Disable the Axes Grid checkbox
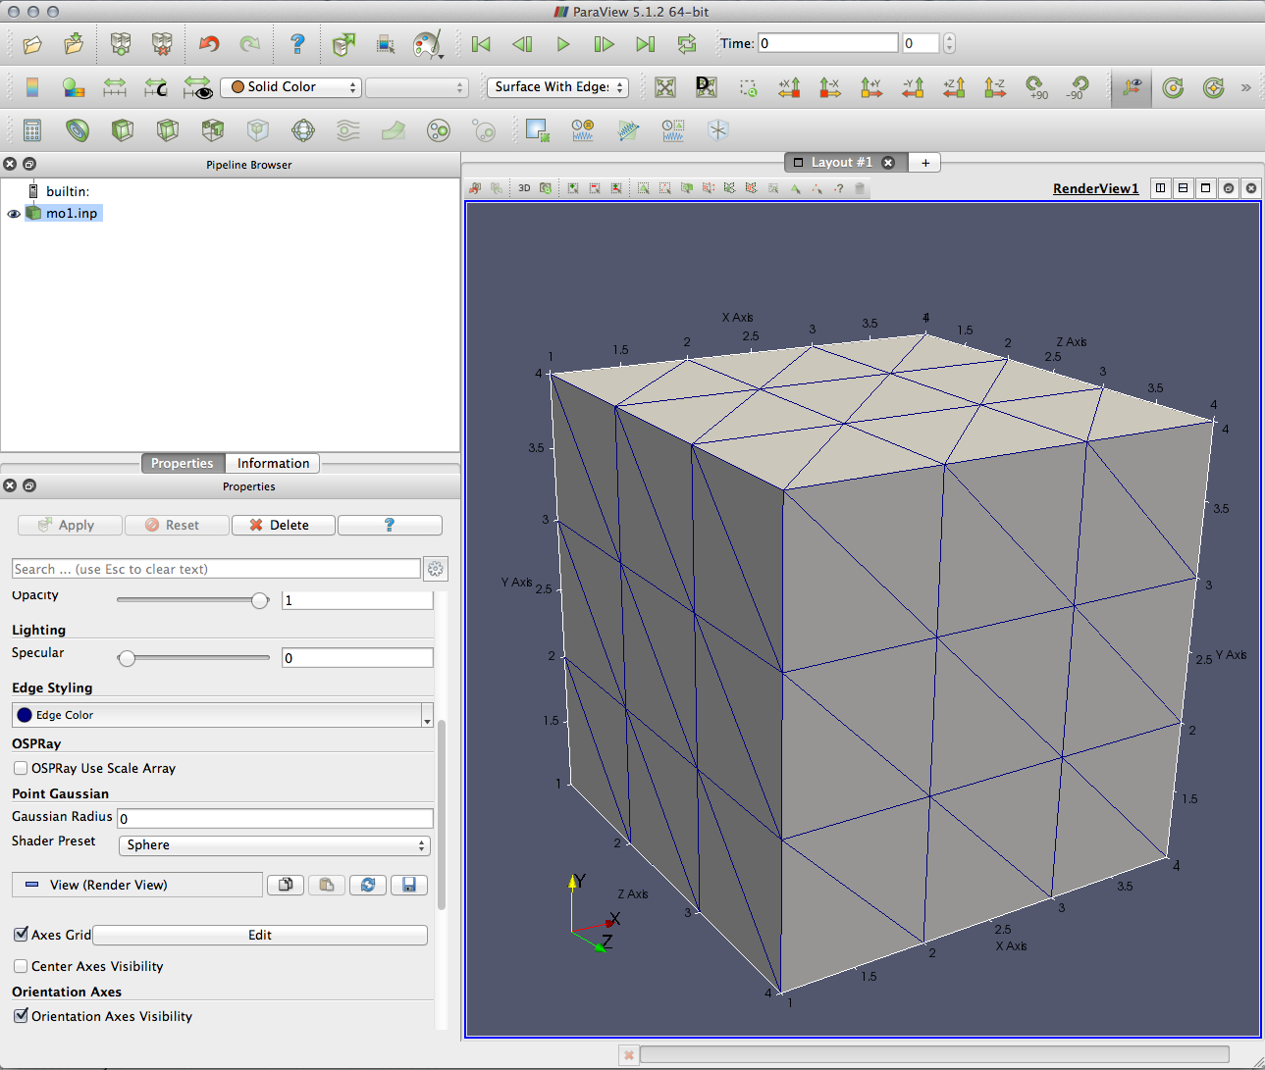1265x1070 pixels. point(21,935)
